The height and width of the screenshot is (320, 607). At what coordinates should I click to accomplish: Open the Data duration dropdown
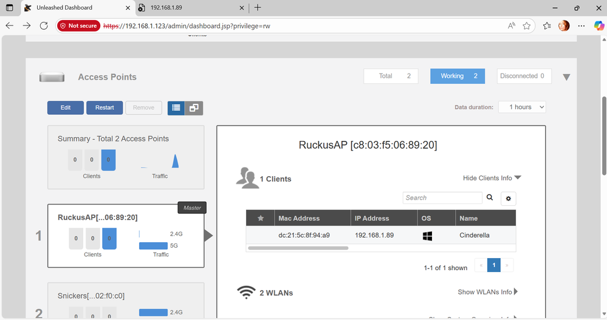pos(522,107)
